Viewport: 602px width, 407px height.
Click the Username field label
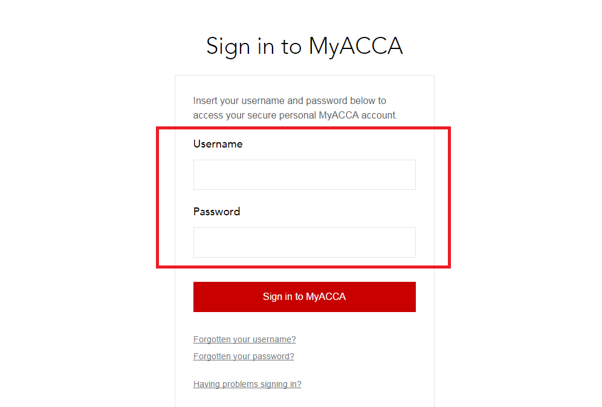218,144
